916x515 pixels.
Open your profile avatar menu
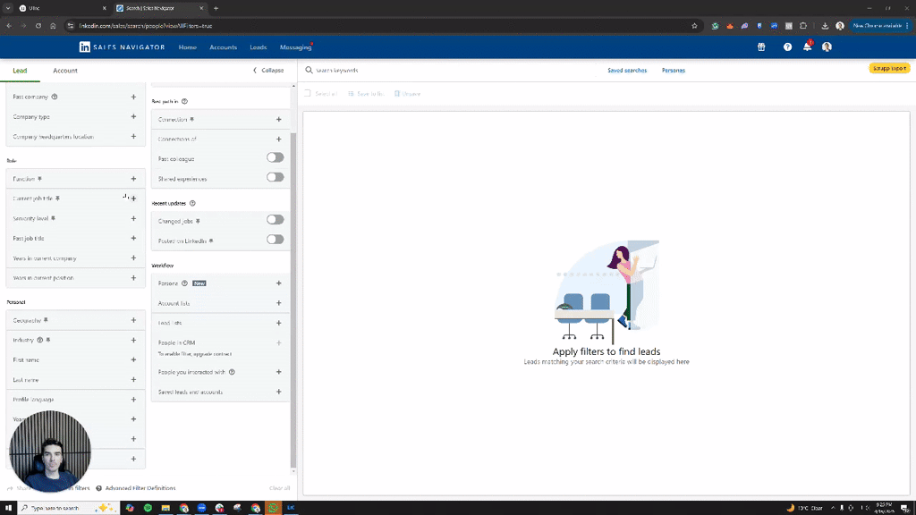coord(827,46)
